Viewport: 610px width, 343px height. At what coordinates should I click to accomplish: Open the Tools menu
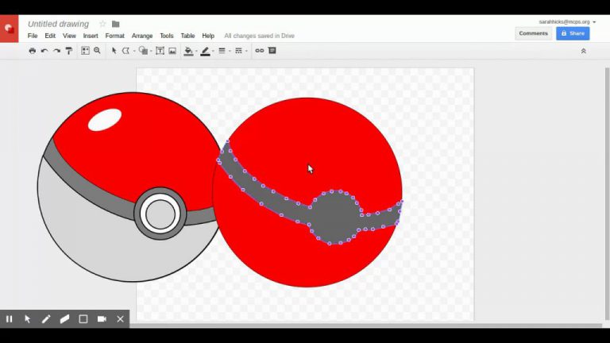coord(167,36)
